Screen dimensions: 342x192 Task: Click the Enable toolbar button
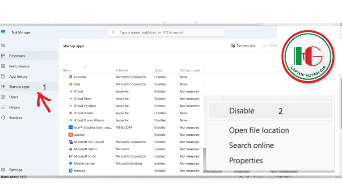270,46
